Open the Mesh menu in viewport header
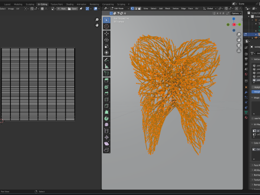Image resolution: width=260 pixels, height=195 pixels. coord(167,9)
